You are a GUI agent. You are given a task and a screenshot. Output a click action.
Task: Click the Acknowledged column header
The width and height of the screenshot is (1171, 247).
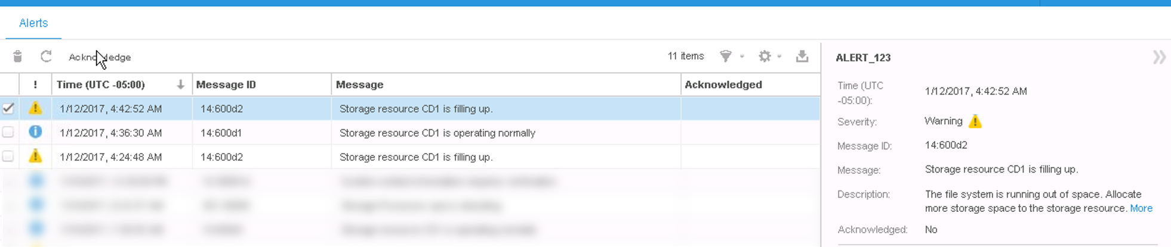pos(723,85)
